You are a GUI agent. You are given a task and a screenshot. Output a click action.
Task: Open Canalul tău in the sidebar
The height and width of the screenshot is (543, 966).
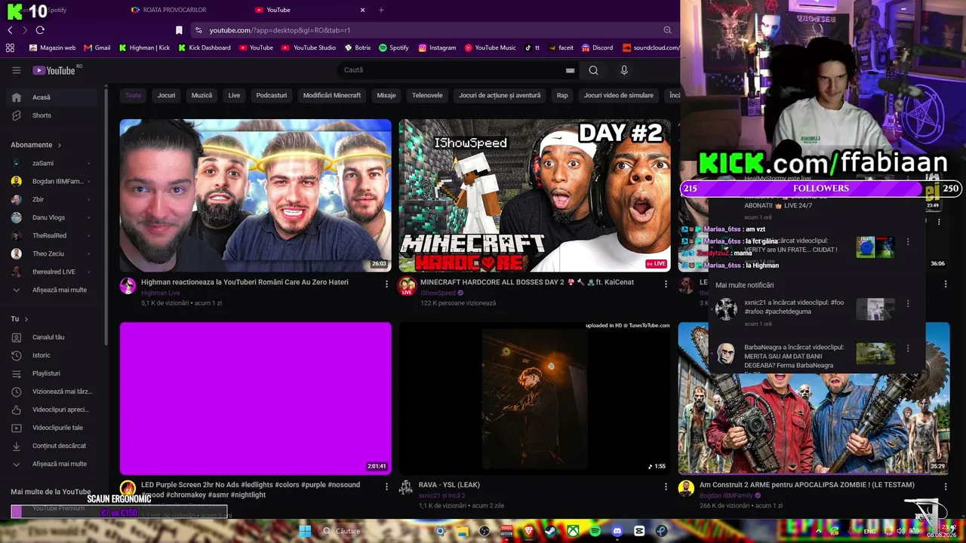pyautogui.click(x=51, y=337)
